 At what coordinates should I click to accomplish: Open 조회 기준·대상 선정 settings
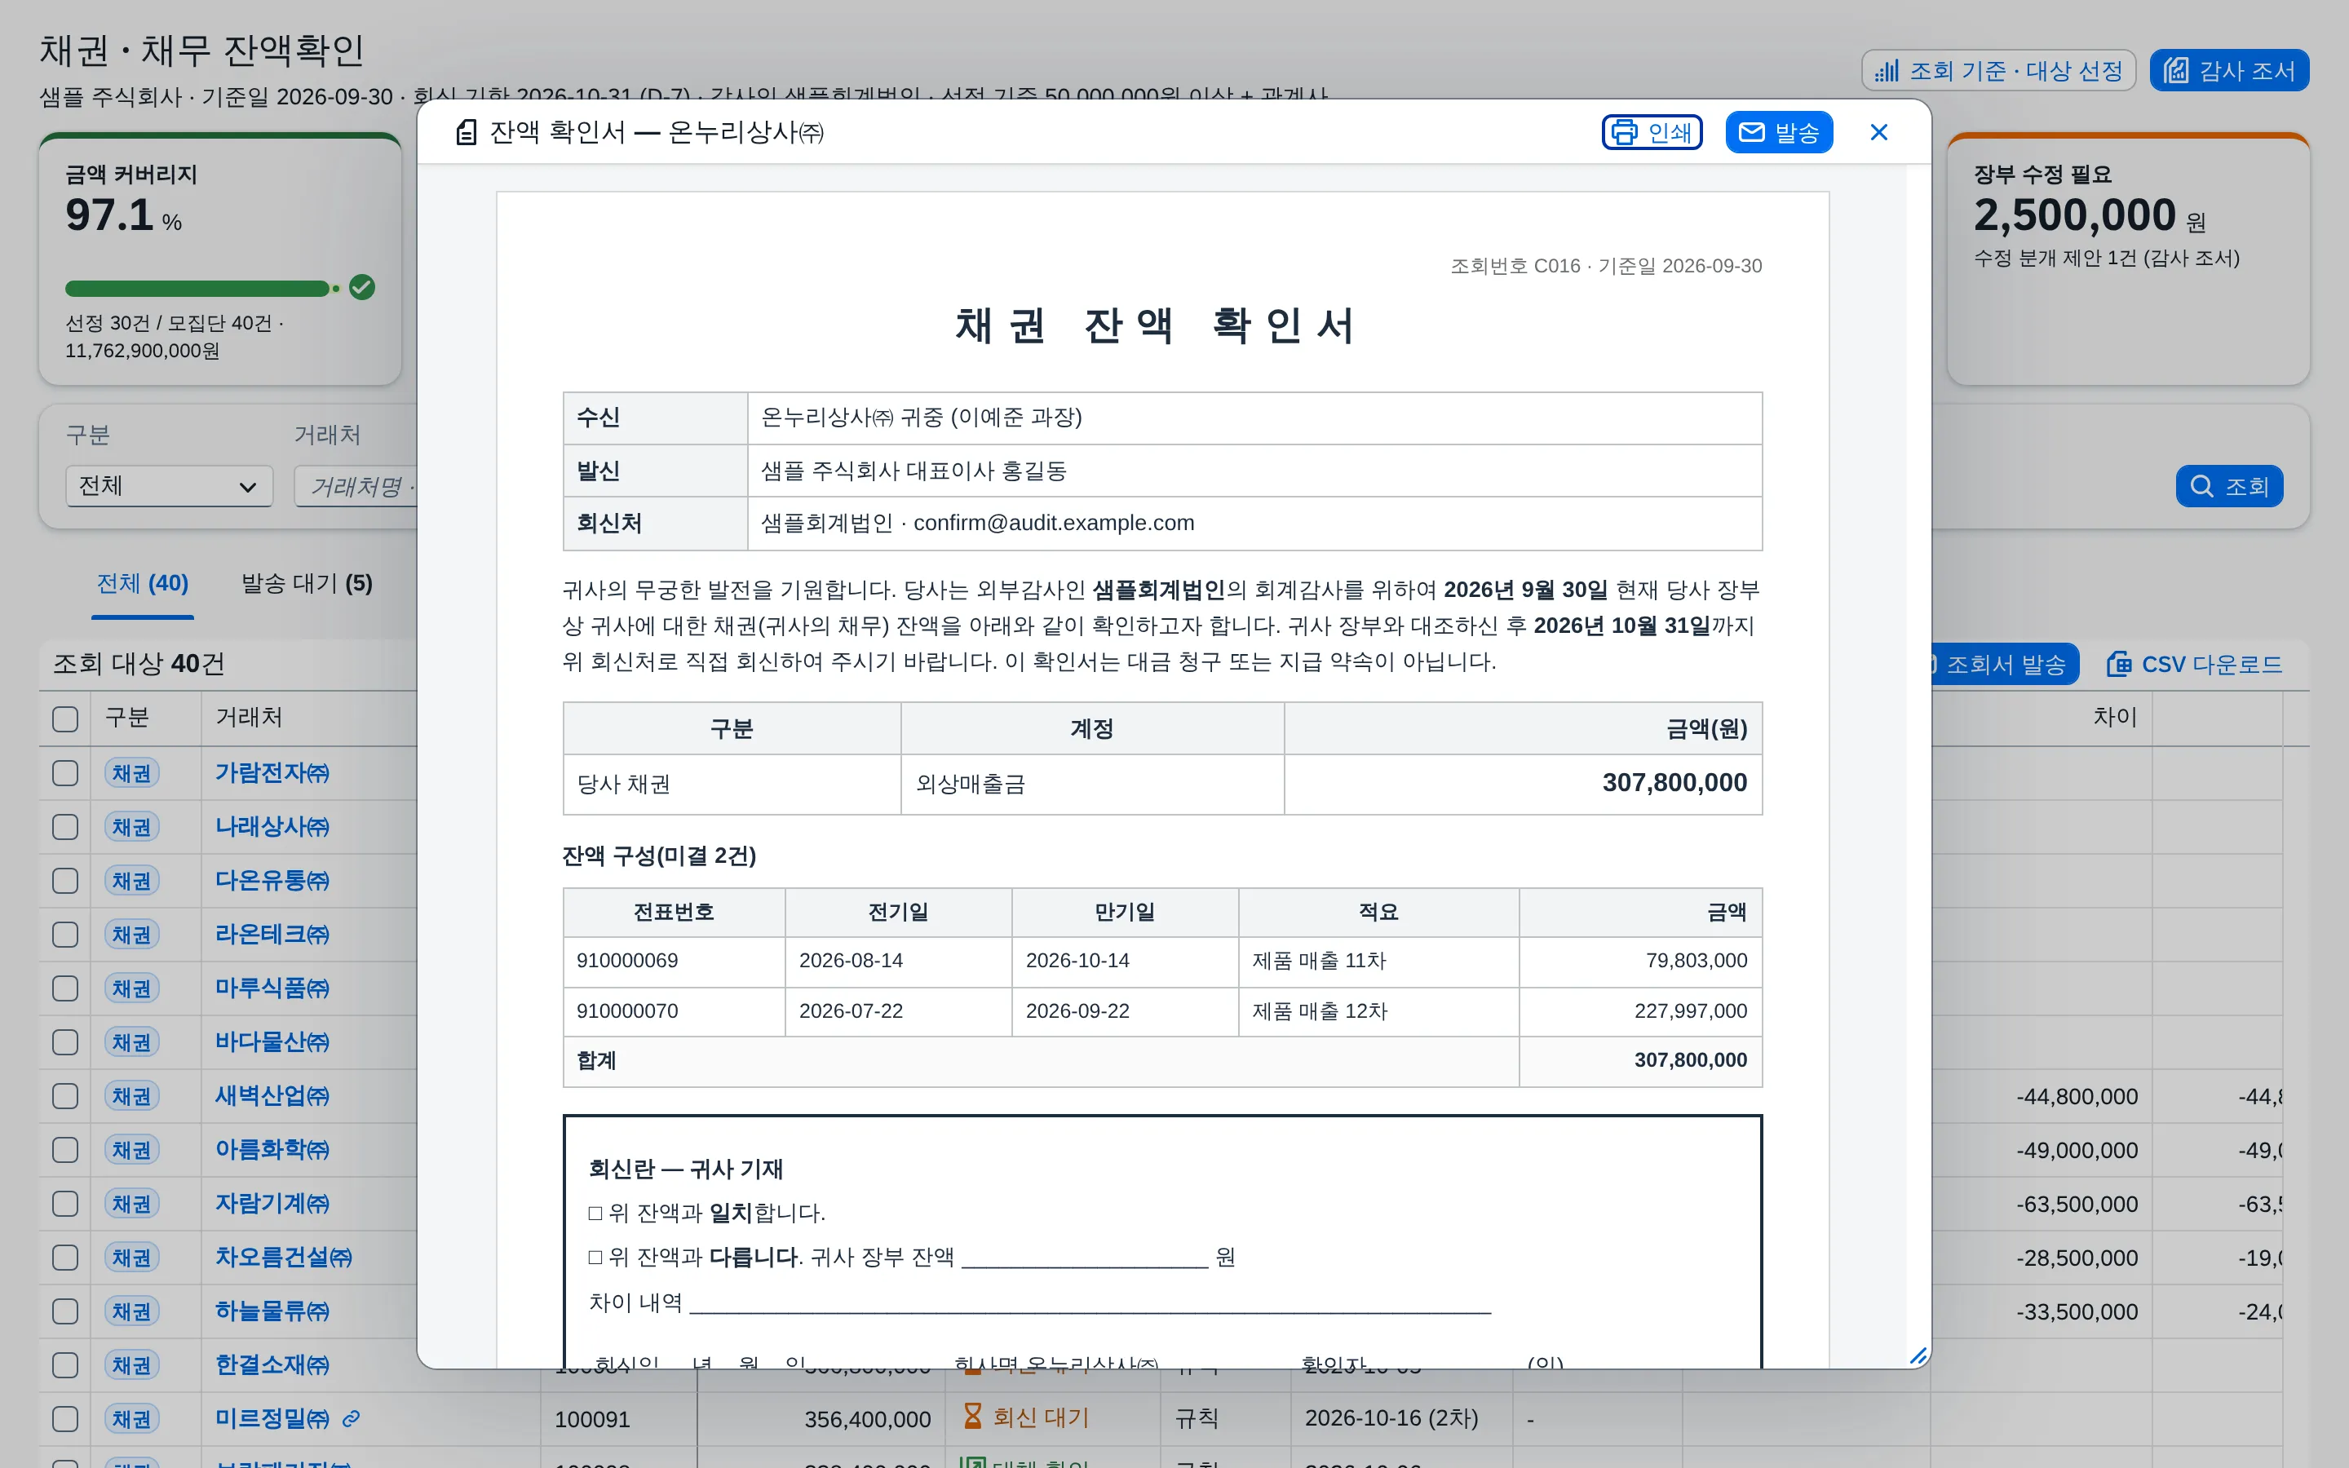tap(1997, 70)
